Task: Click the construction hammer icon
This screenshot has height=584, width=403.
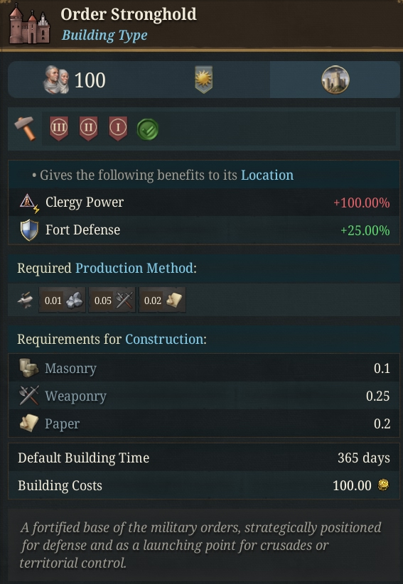Action: click(x=26, y=129)
